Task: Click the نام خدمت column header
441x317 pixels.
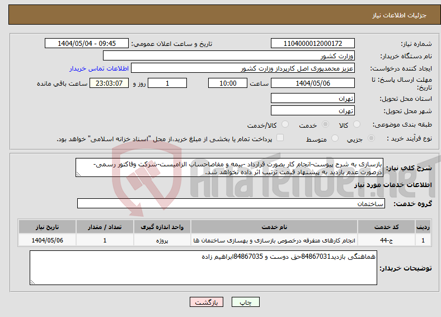Action: [274, 227]
